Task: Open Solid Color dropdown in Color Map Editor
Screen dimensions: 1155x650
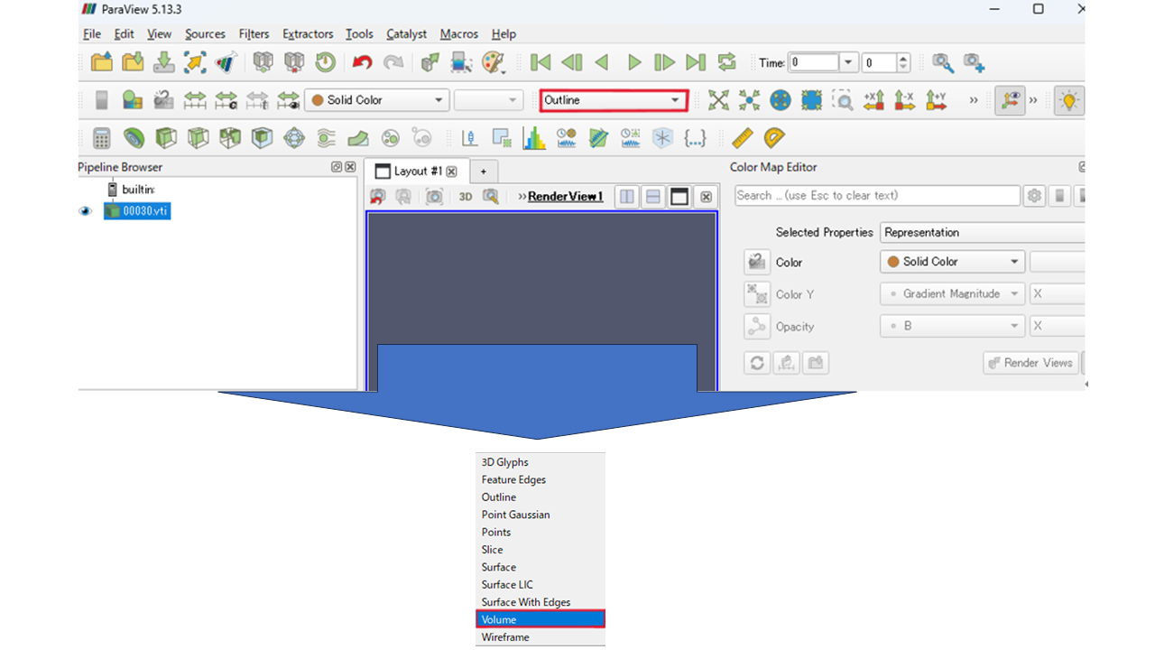Action: click(952, 262)
